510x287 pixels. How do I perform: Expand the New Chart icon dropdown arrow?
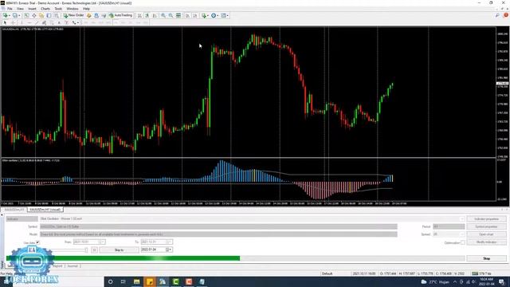click(x=9, y=15)
